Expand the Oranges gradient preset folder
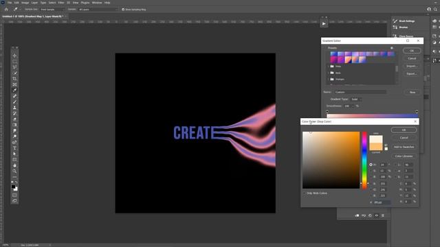 [x=329, y=80]
